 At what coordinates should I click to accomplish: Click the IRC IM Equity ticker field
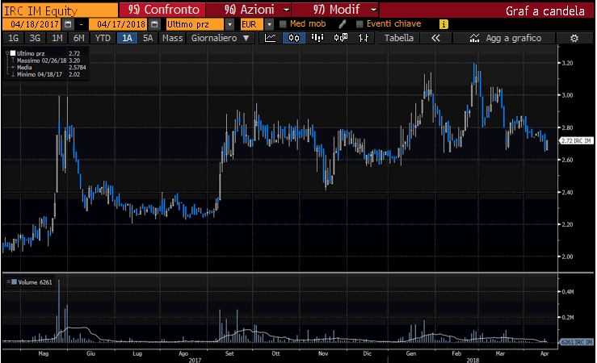(x=60, y=10)
